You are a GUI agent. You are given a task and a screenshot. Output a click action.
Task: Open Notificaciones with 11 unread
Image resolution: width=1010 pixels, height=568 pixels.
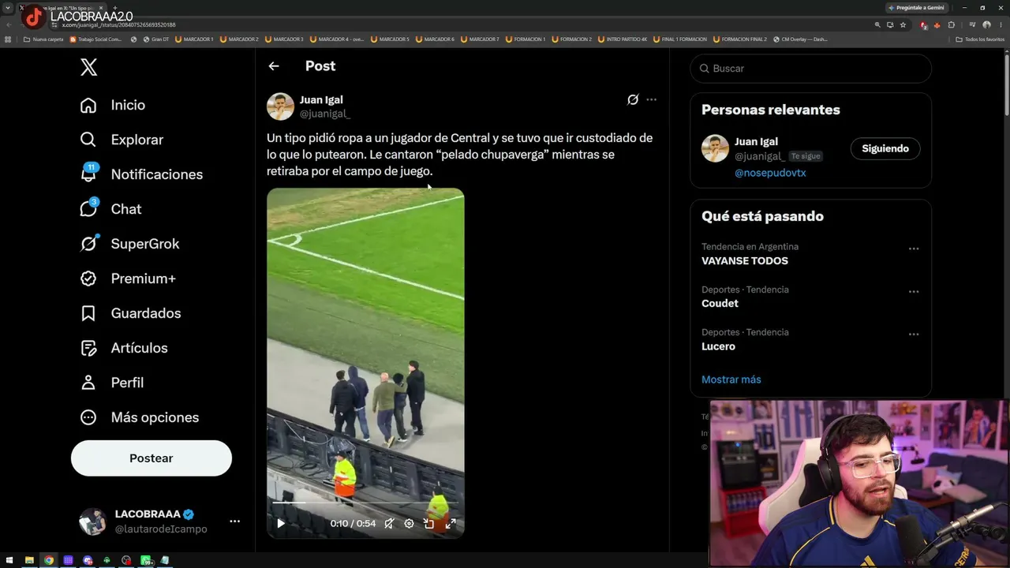(x=141, y=174)
